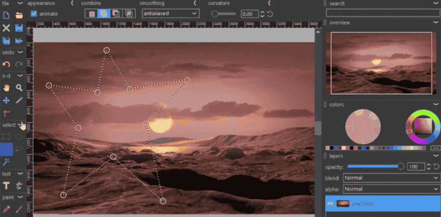Open the blend mode Normal dropdown
This screenshot has height=217, width=441.
(x=391, y=178)
